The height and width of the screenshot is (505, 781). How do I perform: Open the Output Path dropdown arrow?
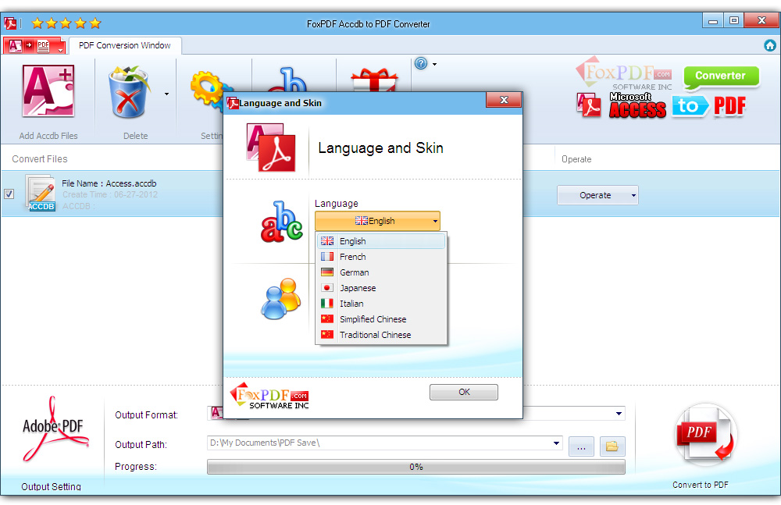(556, 443)
